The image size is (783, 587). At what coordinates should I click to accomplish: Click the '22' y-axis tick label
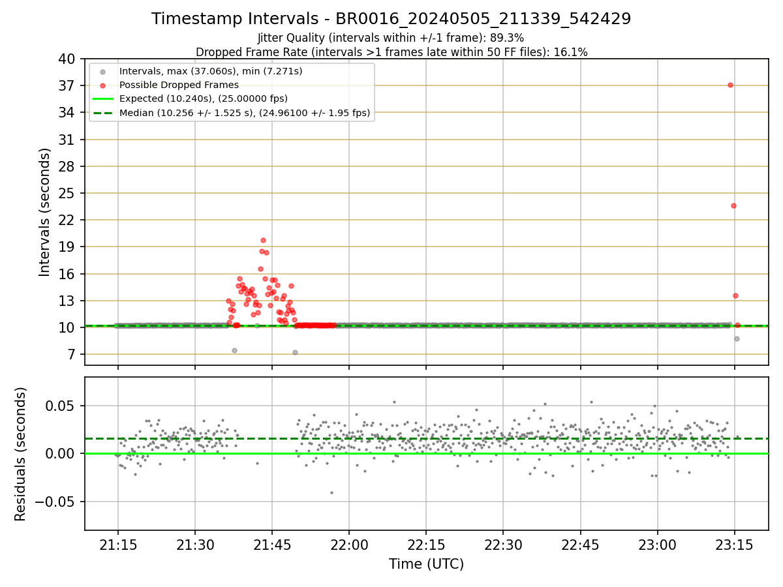pos(68,220)
